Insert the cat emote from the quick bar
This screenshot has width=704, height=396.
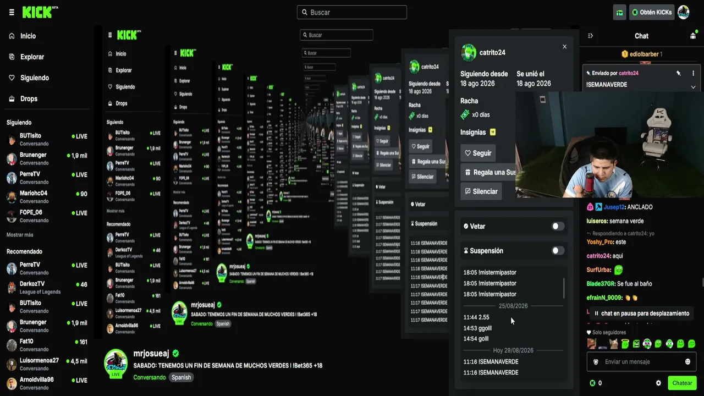click(x=614, y=344)
